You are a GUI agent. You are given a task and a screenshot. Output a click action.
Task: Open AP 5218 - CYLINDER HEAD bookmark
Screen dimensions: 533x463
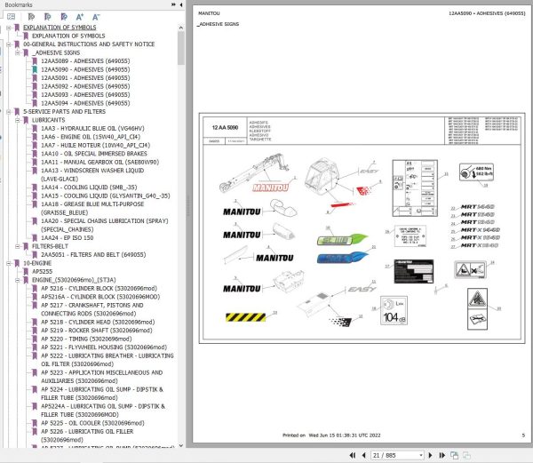[x=98, y=322]
